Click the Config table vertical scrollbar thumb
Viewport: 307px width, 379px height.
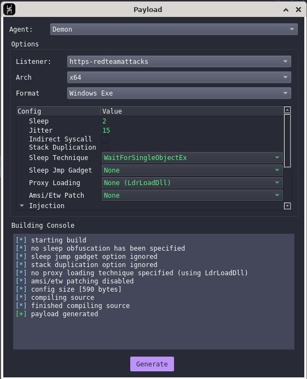coord(287,141)
